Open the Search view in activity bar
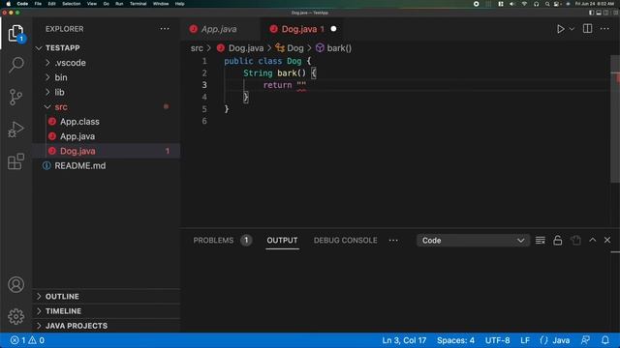 pyautogui.click(x=15, y=65)
